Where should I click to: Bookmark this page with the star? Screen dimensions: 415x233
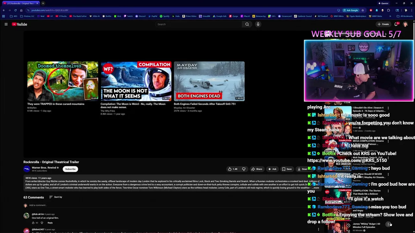pyautogui.click(x=363, y=10)
